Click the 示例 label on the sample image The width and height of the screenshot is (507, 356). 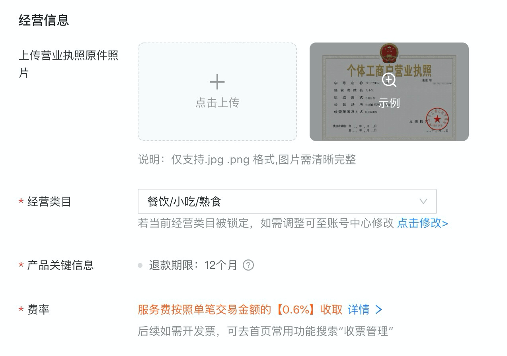pos(389,103)
